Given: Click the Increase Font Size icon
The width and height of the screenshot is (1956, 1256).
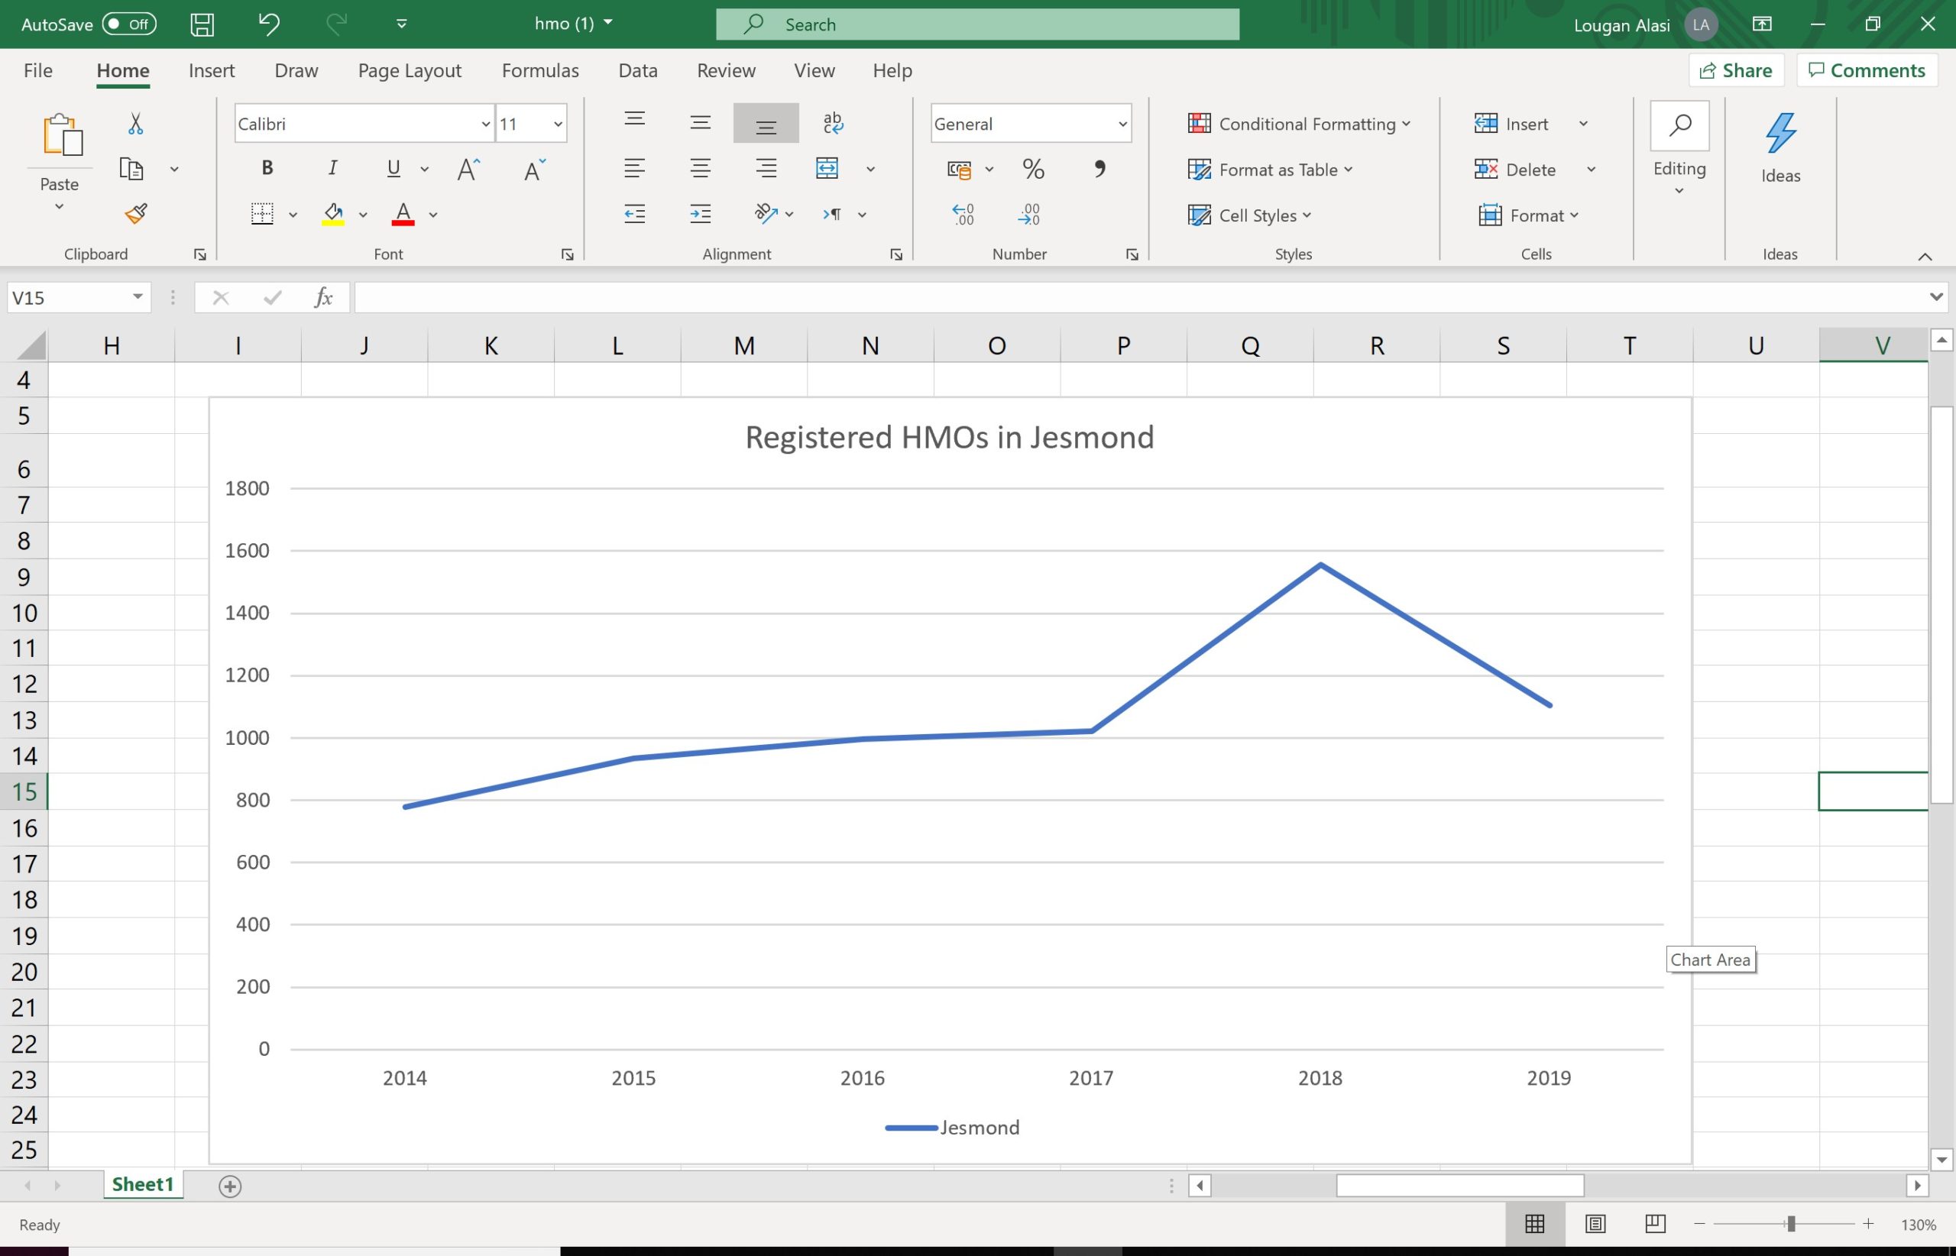Looking at the screenshot, I should (x=468, y=169).
